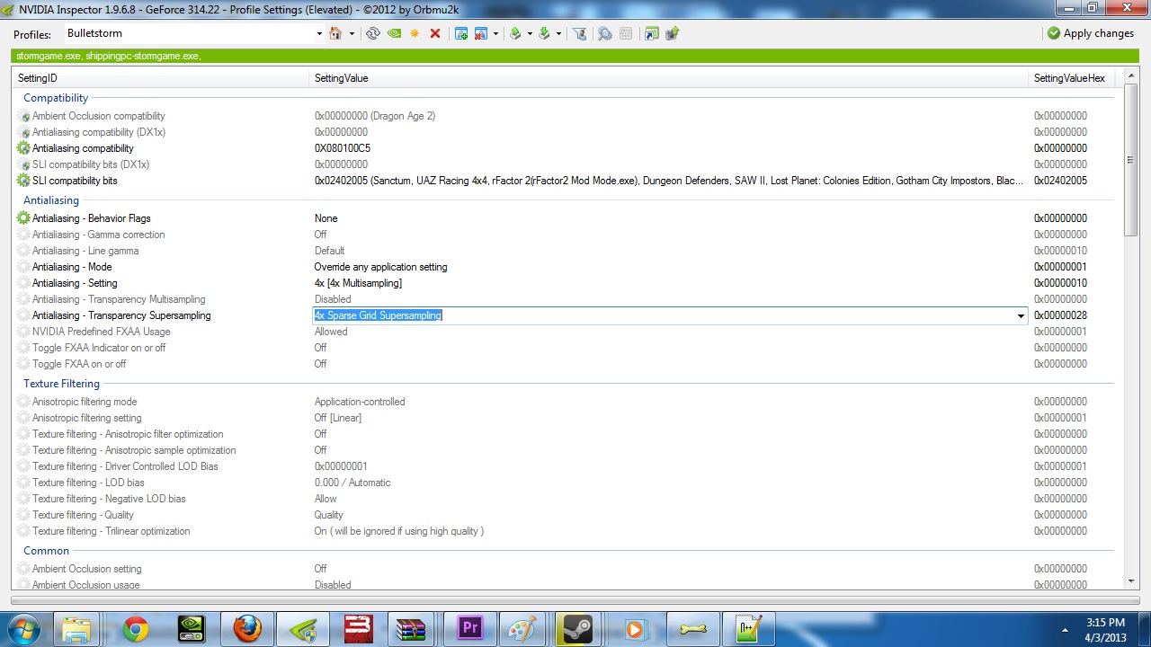The width and height of the screenshot is (1151, 647).
Task: Open Transparency Supersampling value dropdown arrow
Action: (x=1021, y=315)
